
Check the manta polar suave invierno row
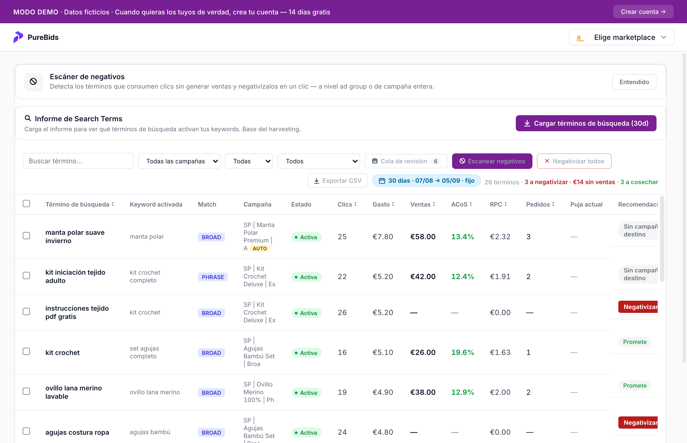pos(26,236)
